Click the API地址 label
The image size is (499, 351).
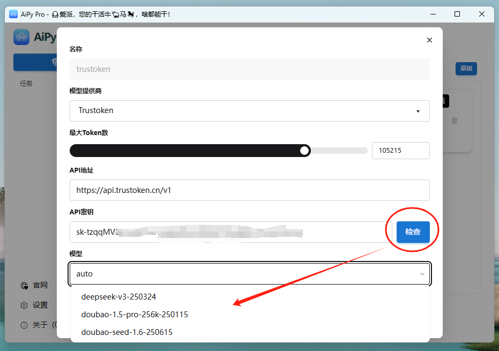(81, 170)
